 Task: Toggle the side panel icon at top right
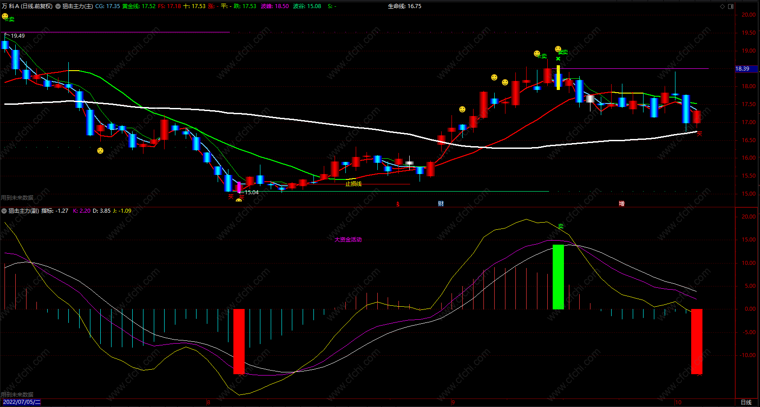(731, 6)
